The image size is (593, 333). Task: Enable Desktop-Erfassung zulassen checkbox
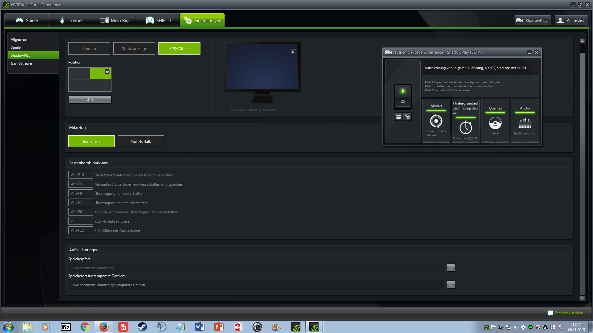coord(227,109)
